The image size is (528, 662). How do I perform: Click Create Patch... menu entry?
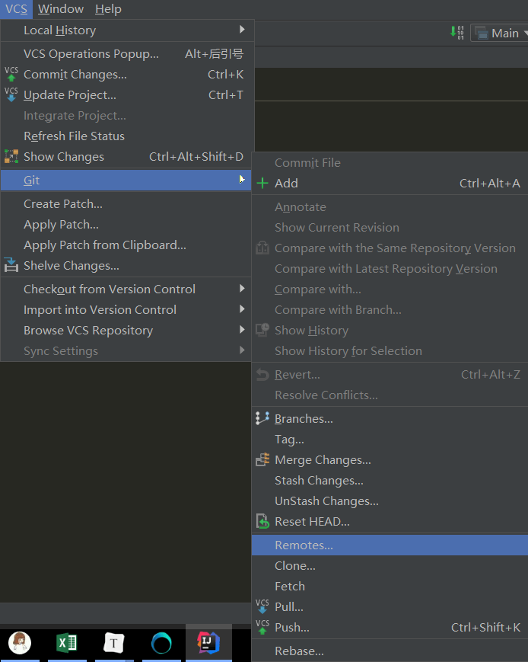63,204
